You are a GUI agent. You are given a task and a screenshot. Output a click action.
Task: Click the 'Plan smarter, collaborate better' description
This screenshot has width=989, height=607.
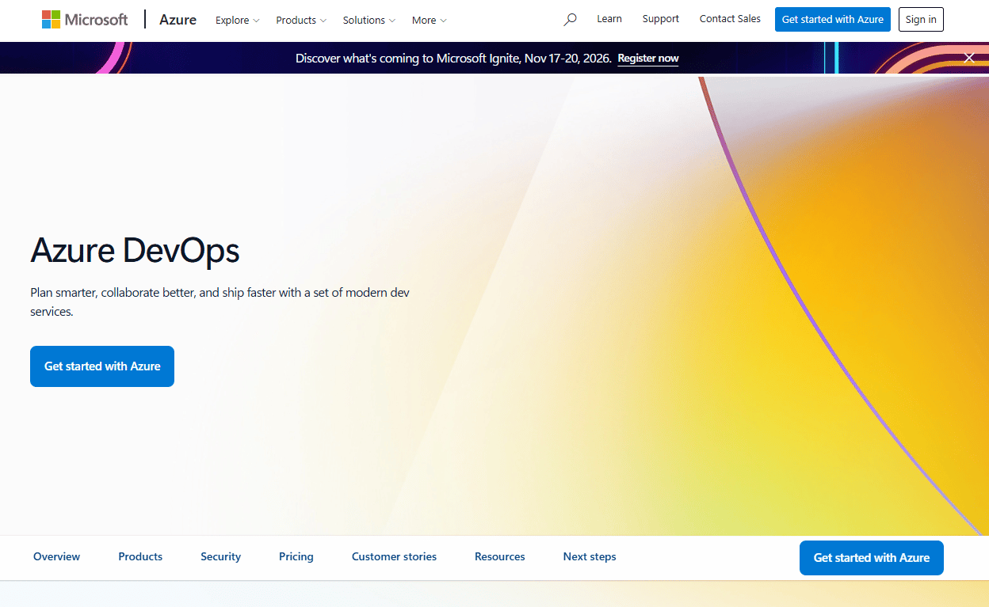220,302
